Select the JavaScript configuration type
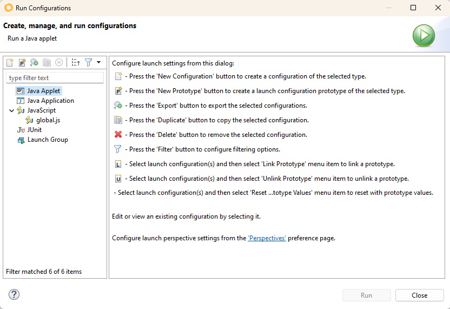Screen dimensions: 450x309 coord(41,110)
